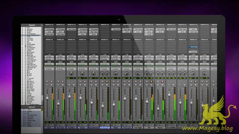Open the Kick channel input selector
Image resolution: width=239 pixels, height=134 pixels.
tap(49, 57)
